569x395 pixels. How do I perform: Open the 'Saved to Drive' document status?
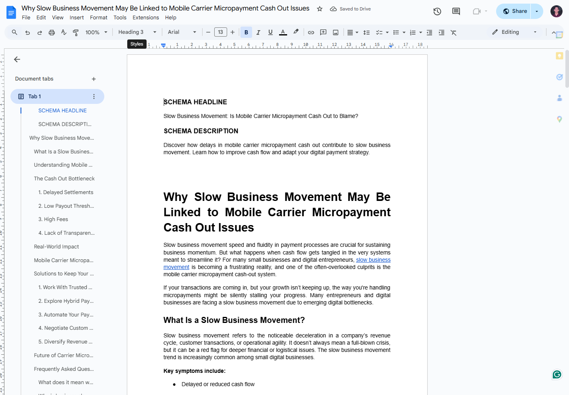tap(350, 9)
